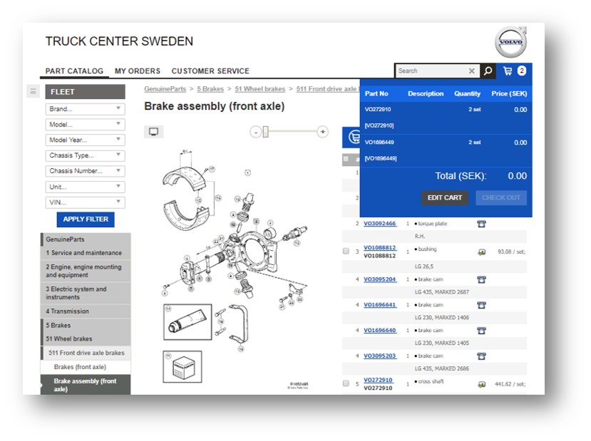The image size is (591, 441).
Task: Open the Chassis Type dropdown
Action: tap(84, 155)
